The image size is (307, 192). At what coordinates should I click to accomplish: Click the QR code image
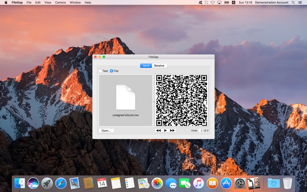click(182, 100)
